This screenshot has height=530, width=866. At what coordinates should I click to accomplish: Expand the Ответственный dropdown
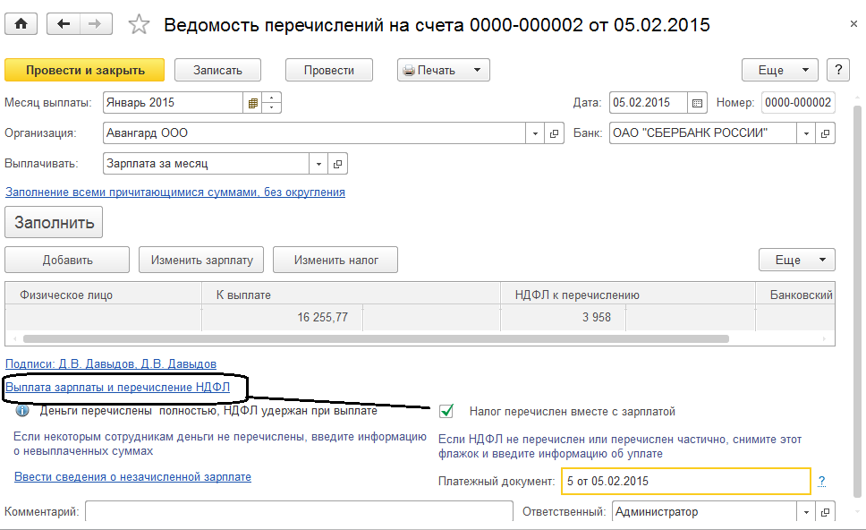pyautogui.click(x=806, y=512)
